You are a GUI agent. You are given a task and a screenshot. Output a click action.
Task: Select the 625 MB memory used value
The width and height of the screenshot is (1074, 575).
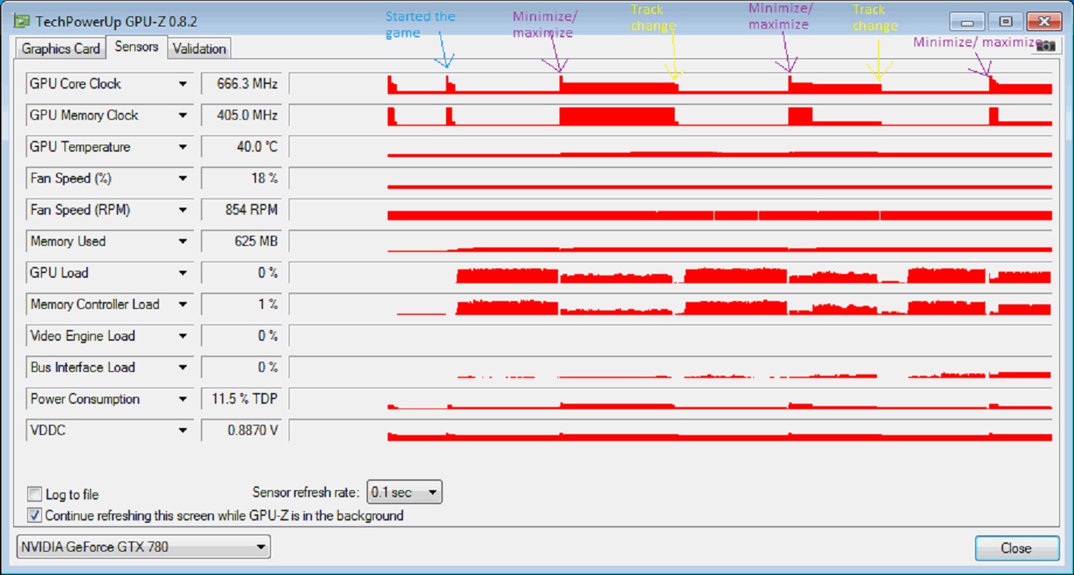click(x=241, y=241)
